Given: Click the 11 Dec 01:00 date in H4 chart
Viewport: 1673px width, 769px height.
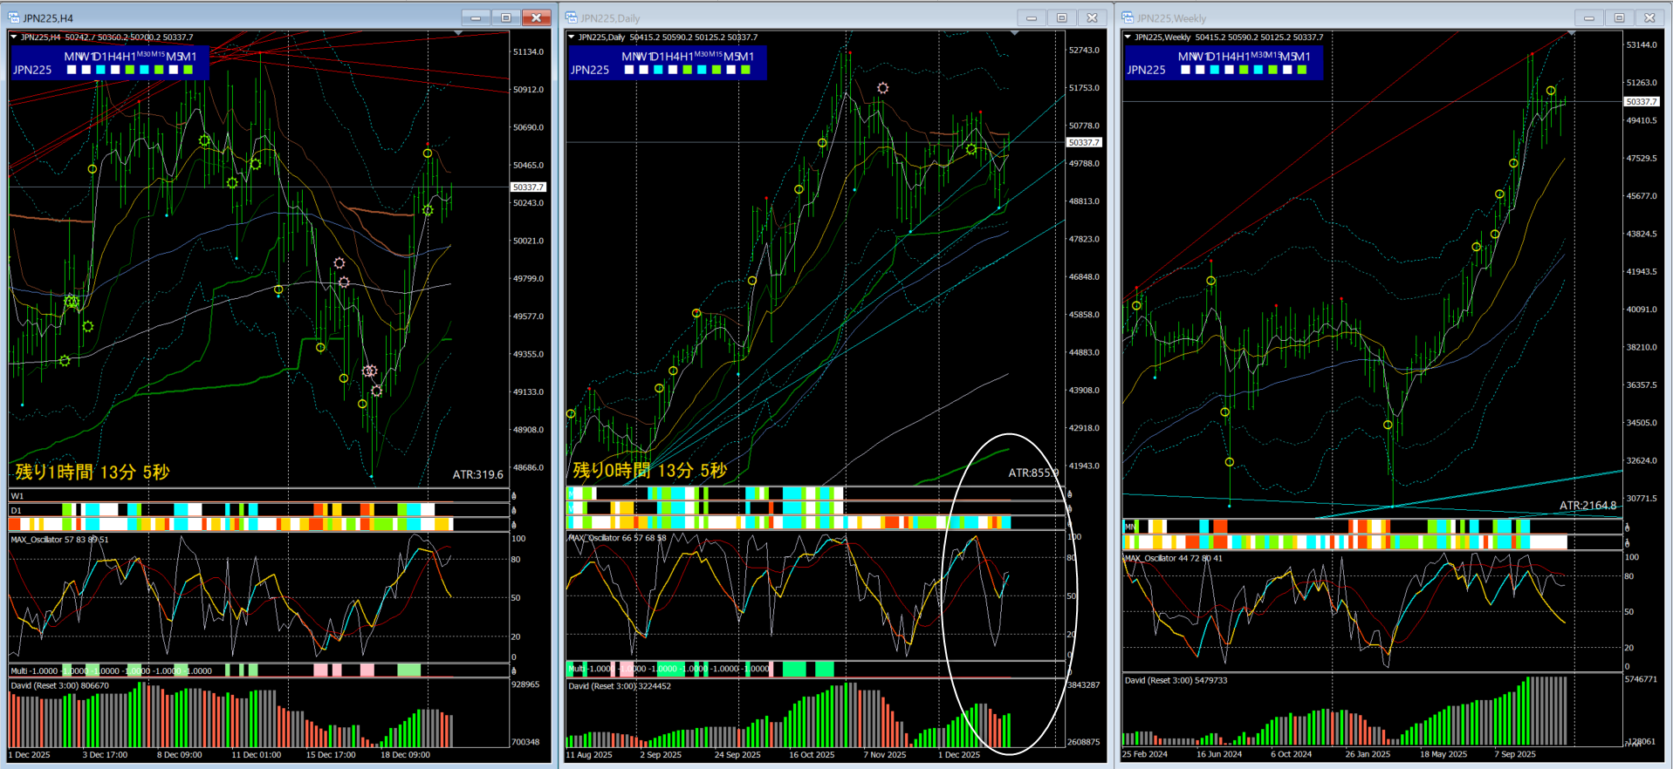Looking at the screenshot, I should tap(257, 755).
